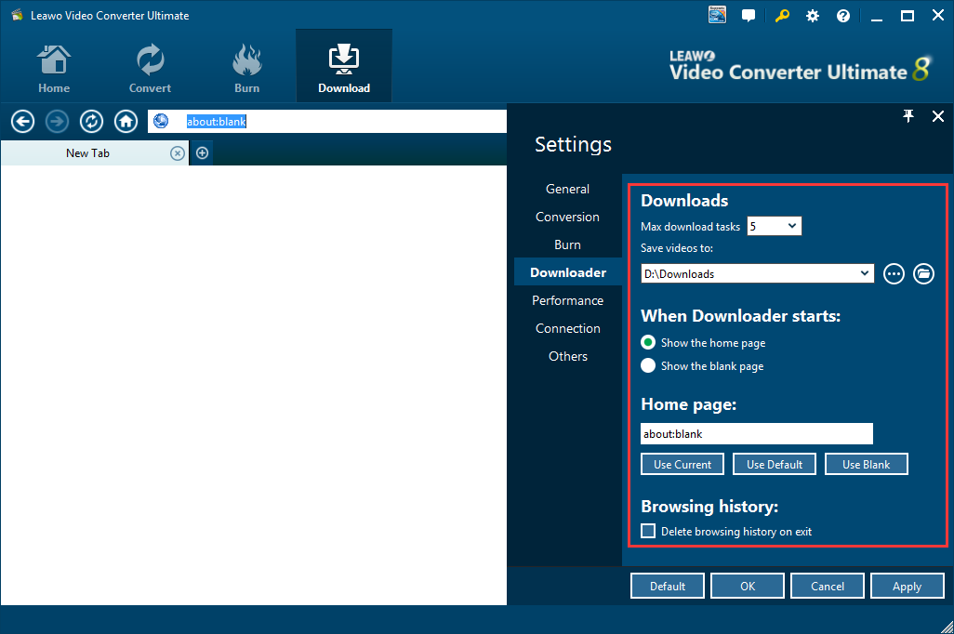954x634 pixels.
Task: Open Performance settings category
Action: pos(567,300)
